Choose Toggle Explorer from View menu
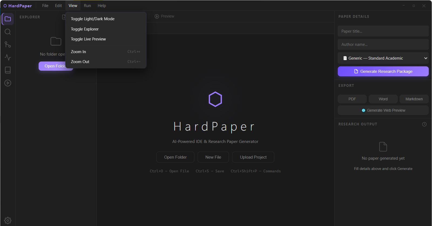The height and width of the screenshot is (226, 432). tap(106, 29)
